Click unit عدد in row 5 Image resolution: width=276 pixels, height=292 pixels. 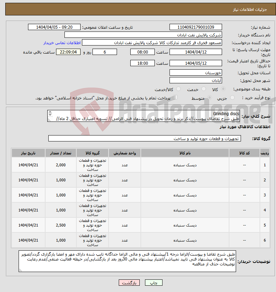click(125, 225)
